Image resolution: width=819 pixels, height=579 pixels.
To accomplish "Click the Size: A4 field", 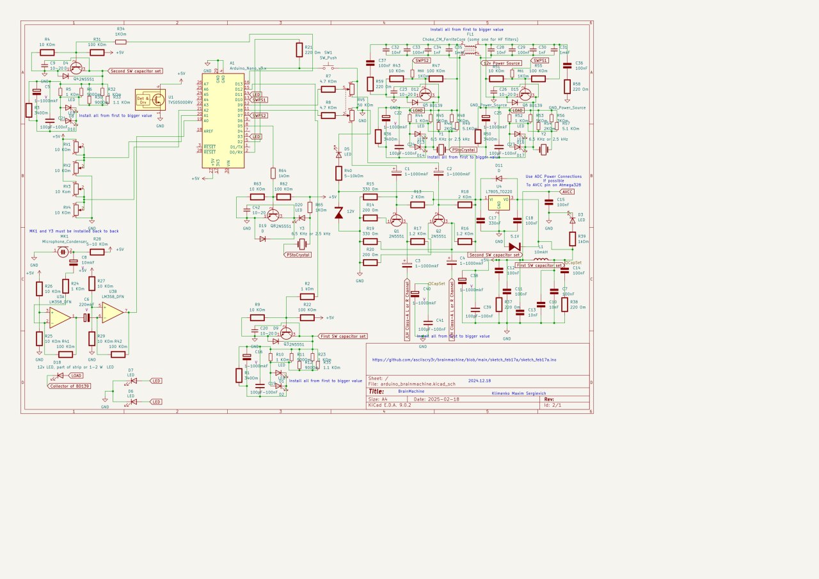I will coord(378,399).
